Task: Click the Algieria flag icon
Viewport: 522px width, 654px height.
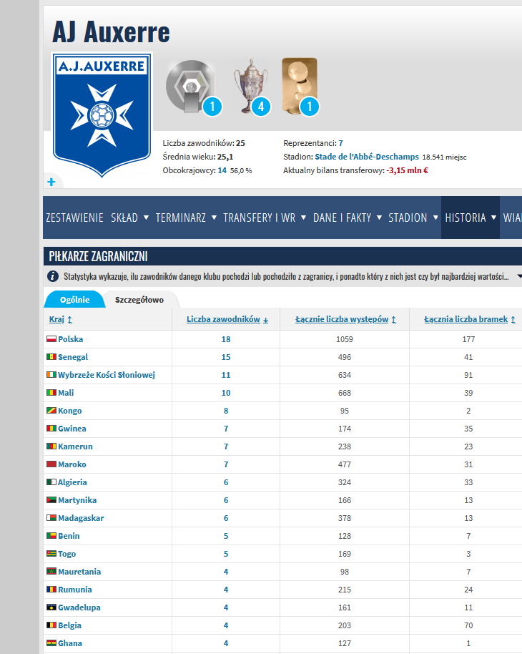Action: tap(51, 482)
